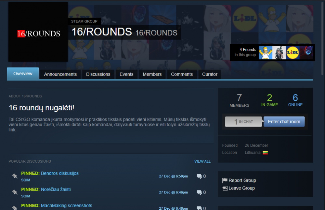Open the Comments tab
The height and width of the screenshot is (210, 325).
[182, 74]
